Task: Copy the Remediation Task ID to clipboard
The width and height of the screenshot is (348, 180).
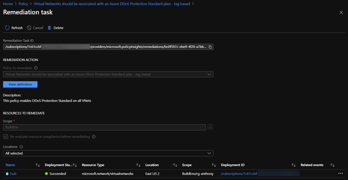Action: [210, 47]
